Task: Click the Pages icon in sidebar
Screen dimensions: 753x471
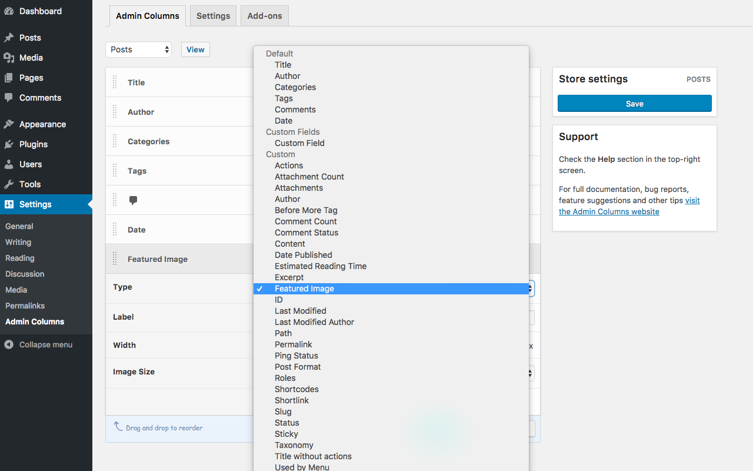Action: point(9,78)
